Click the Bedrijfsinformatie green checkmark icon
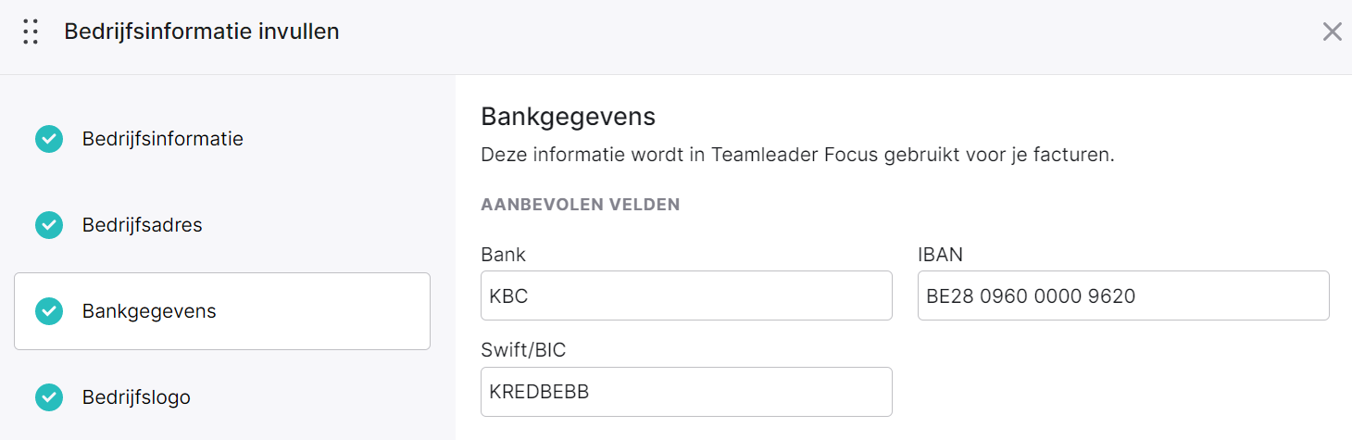 [49, 139]
